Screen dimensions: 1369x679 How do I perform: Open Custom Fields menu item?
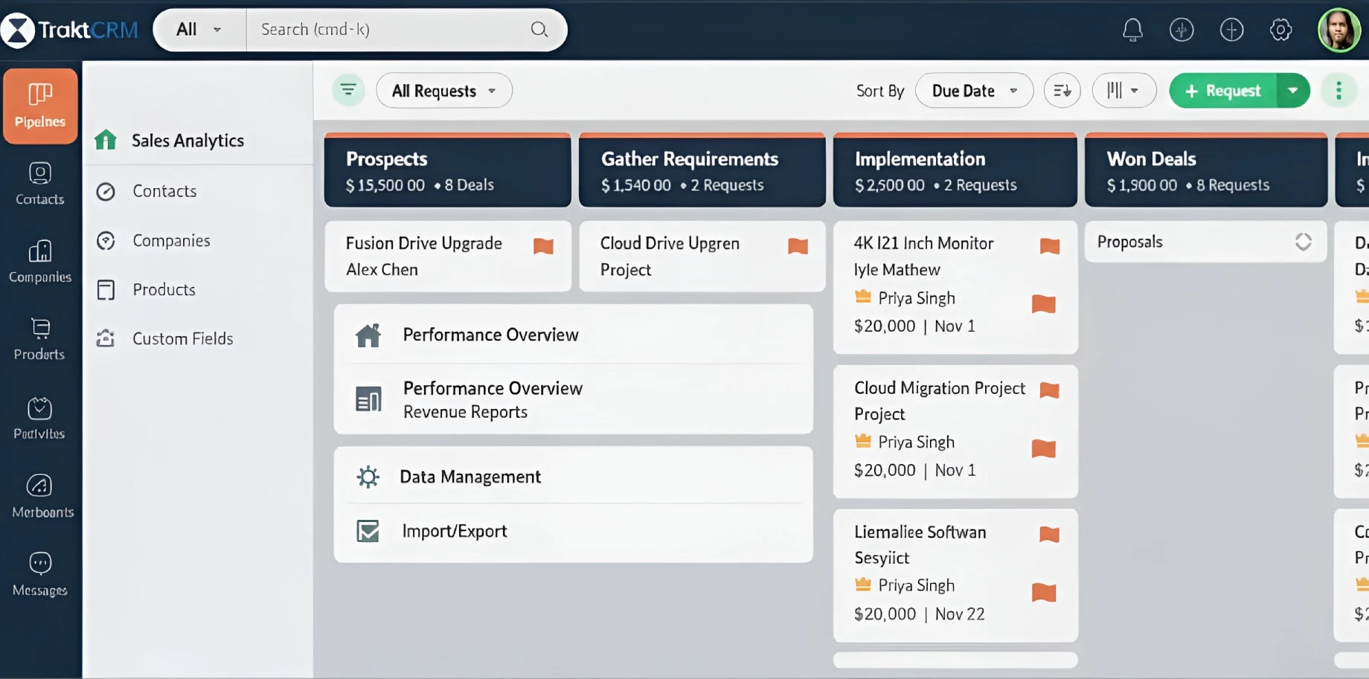pyautogui.click(x=182, y=338)
